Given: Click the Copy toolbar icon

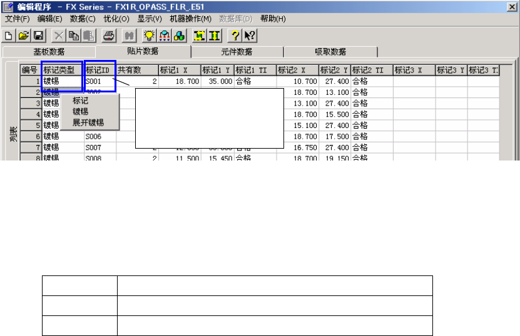Looking at the screenshot, I should [73, 36].
